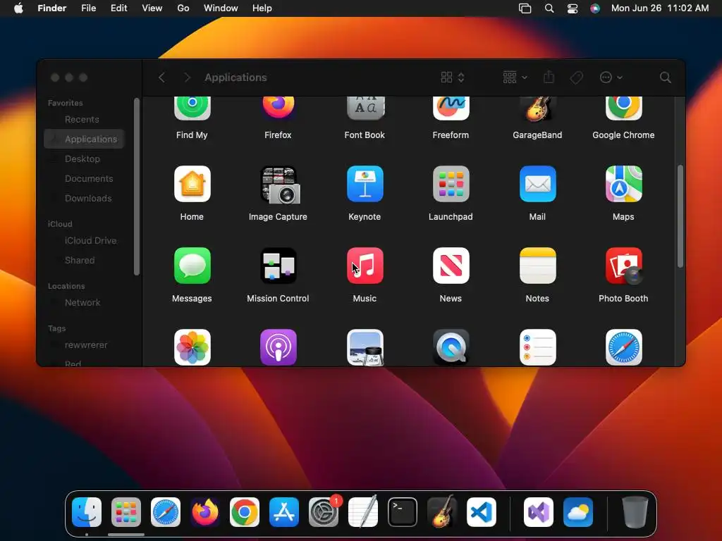The width and height of the screenshot is (722, 541).
Task: Select Google Chrome in the Applications window
Action: pyautogui.click(x=623, y=108)
